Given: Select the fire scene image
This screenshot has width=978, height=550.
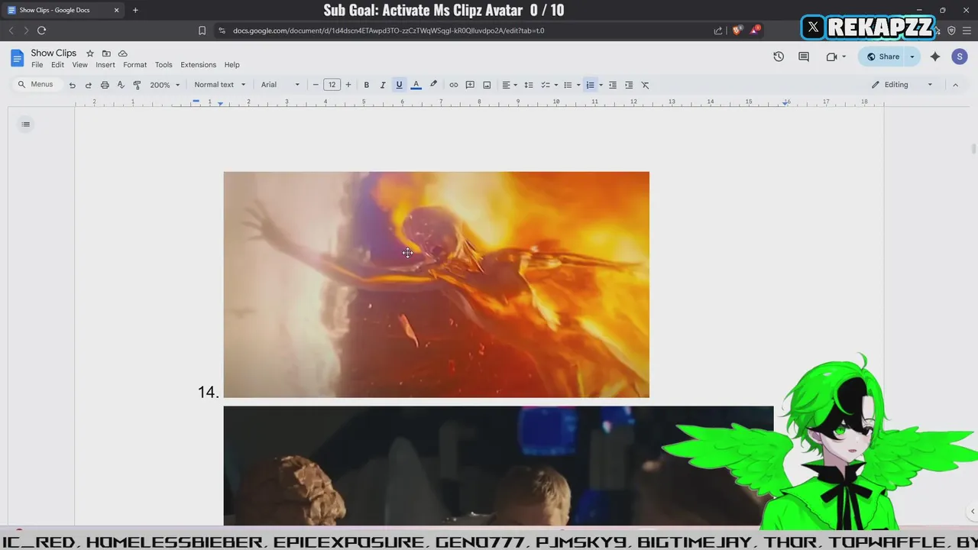Looking at the screenshot, I should pyautogui.click(x=436, y=284).
